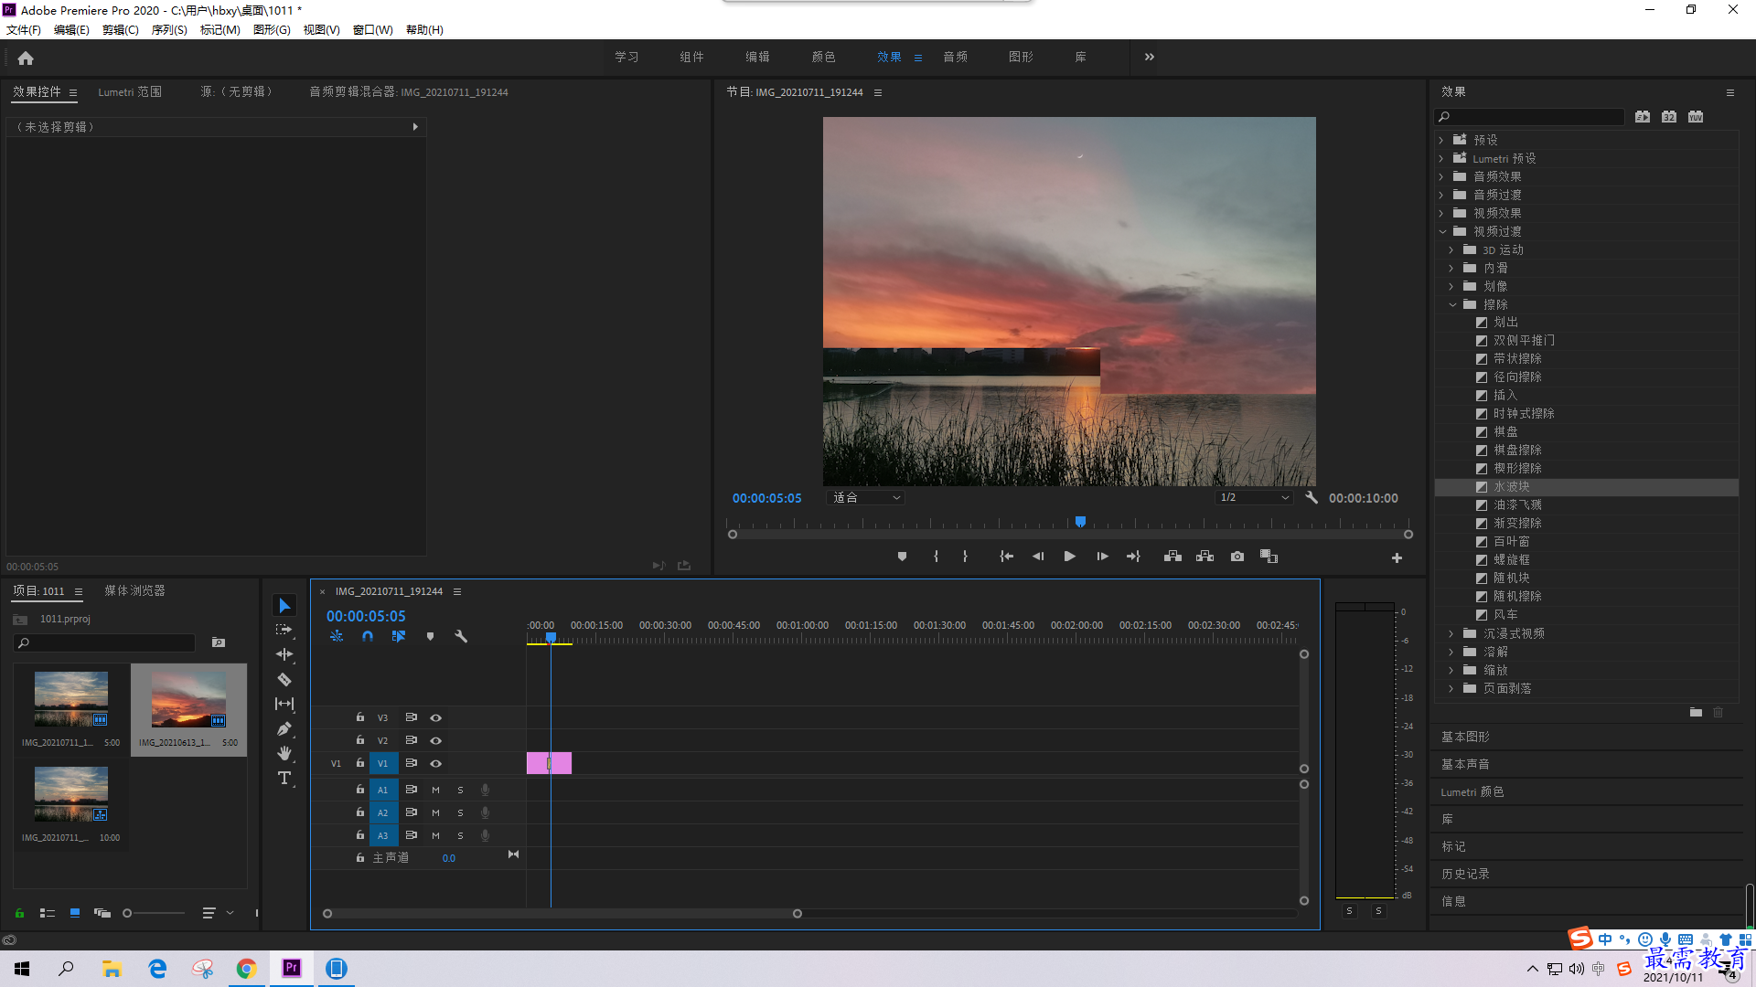Toggle Snap magnet in timeline

[x=368, y=636]
